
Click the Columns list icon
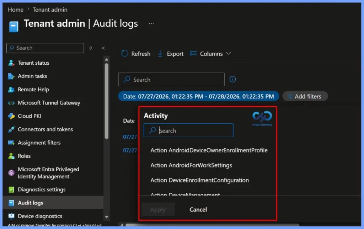tap(193, 53)
